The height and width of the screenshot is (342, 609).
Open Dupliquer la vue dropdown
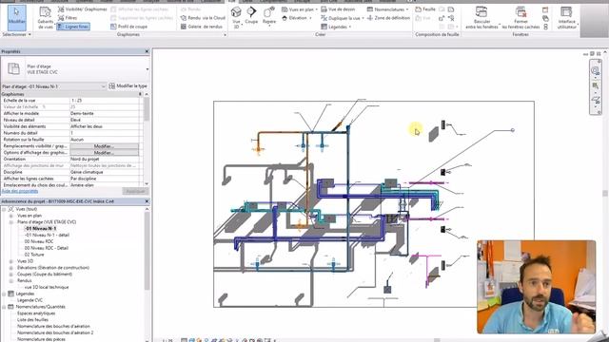point(343,18)
